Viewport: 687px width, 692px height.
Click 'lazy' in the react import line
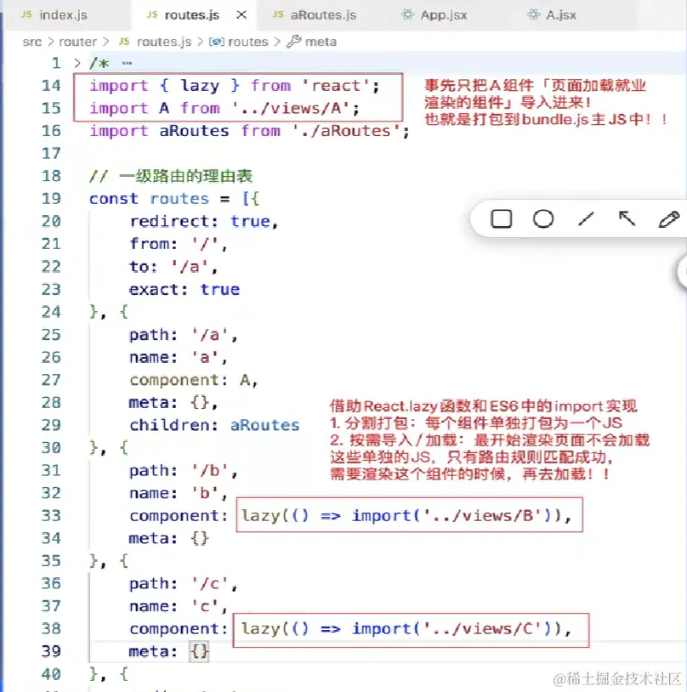point(200,86)
